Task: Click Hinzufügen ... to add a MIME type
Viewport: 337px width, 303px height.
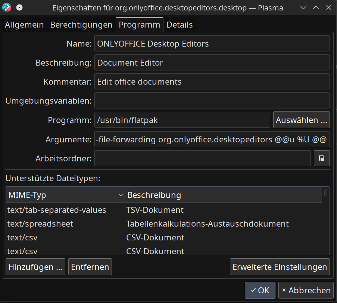Action: coord(35,267)
